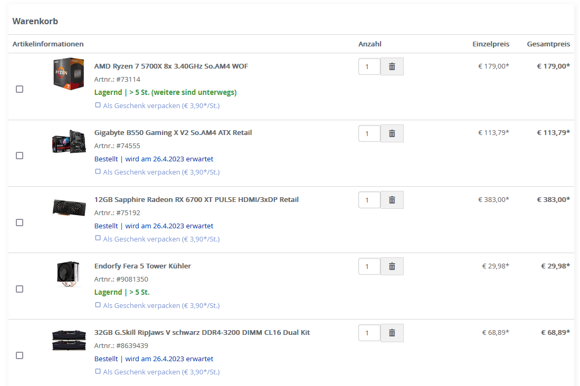This screenshot has width=580, height=386.
Task: Click article number #75192
Action: [x=128, y=213]
